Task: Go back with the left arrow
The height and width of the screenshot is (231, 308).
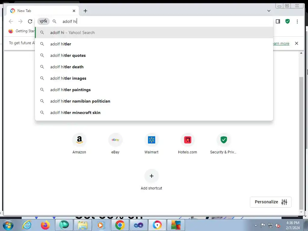Action: click(x=11, y=21)
